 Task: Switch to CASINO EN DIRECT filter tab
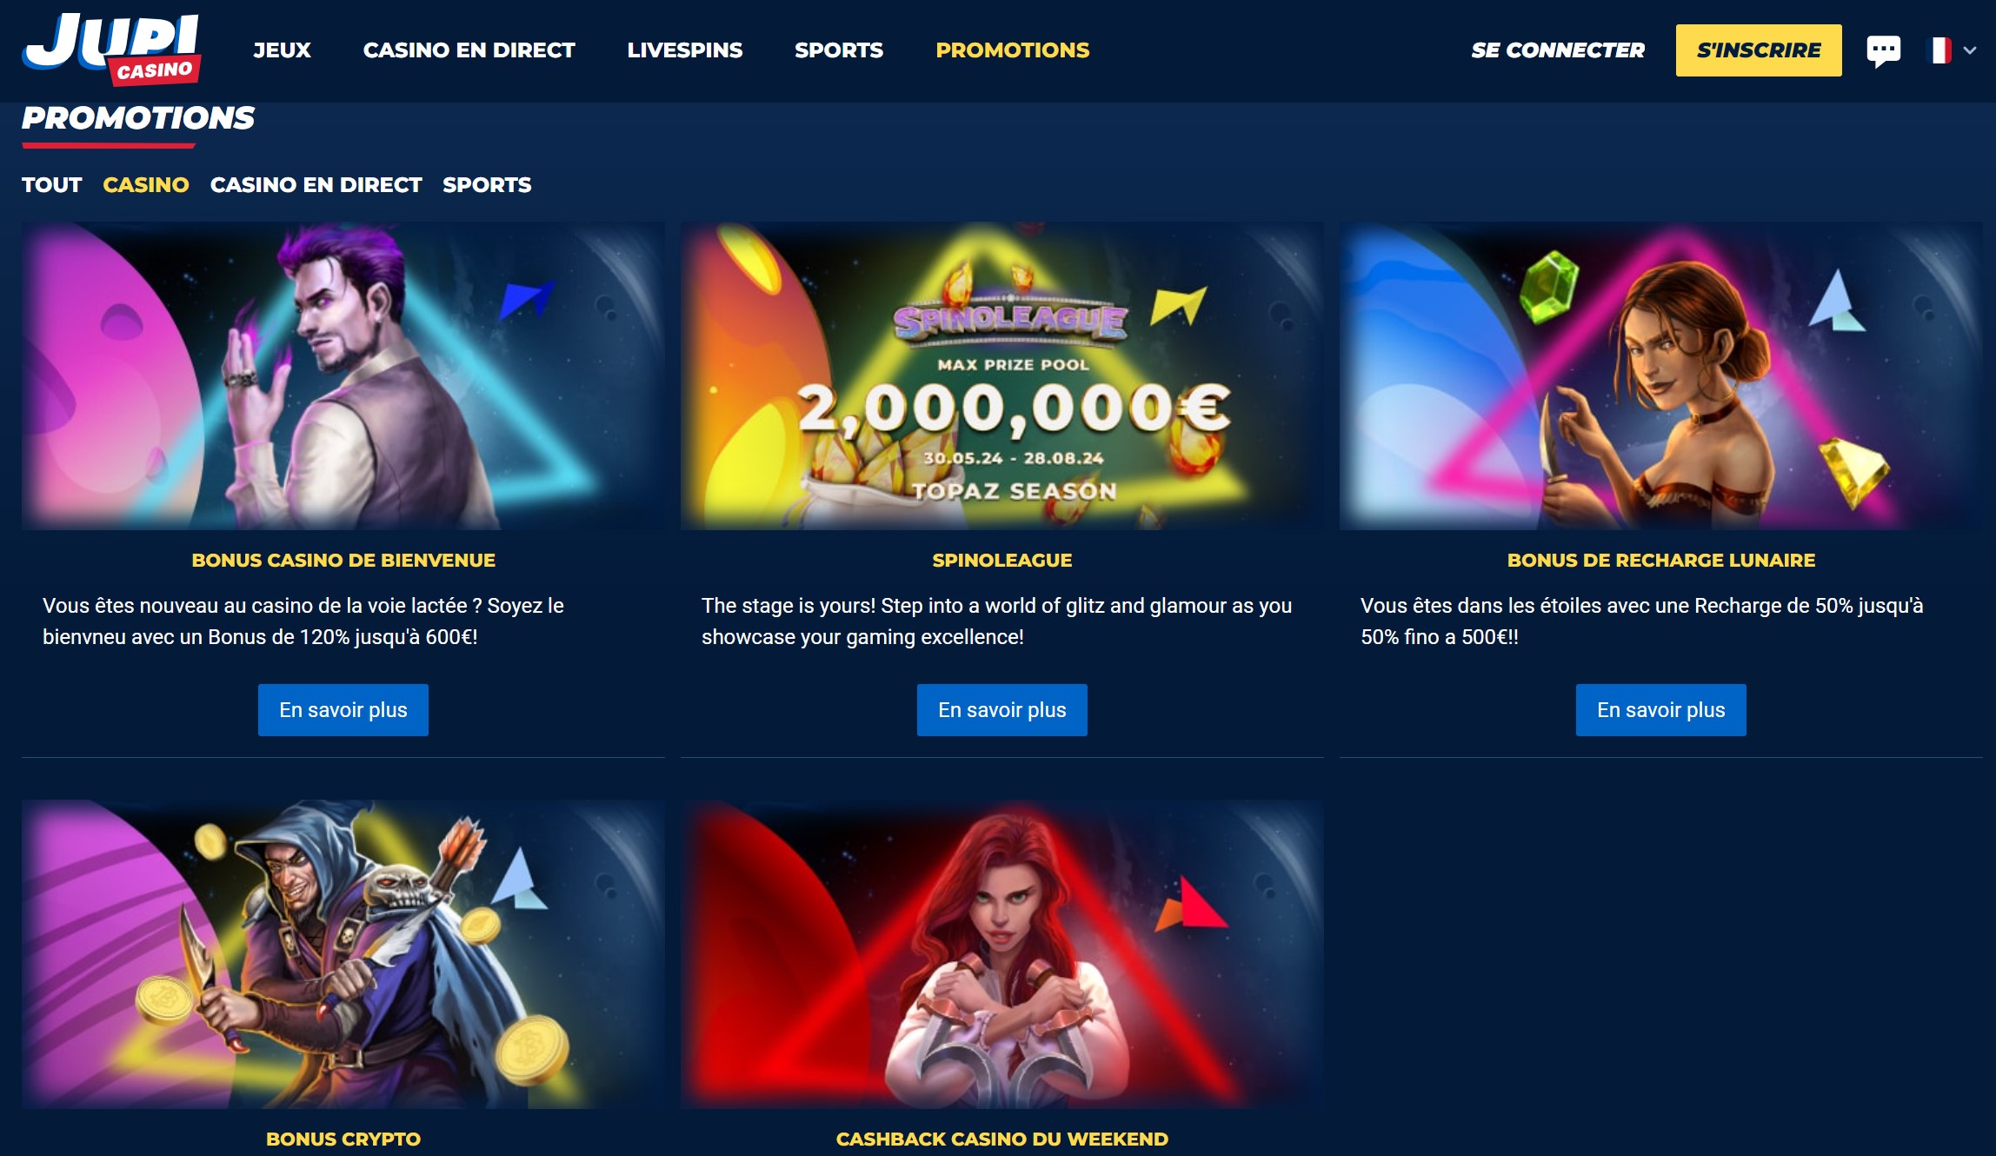pyautogui.click(x=316, y=185)
